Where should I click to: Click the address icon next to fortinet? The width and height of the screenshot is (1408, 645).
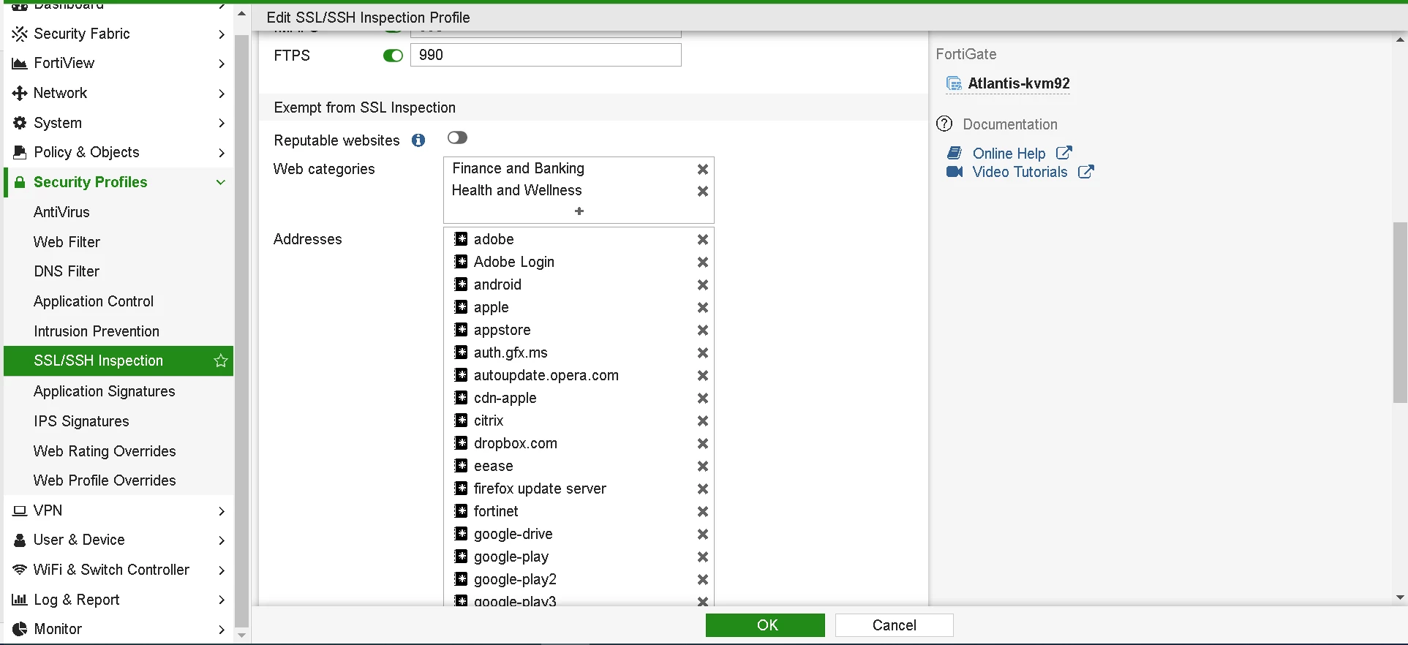(x=461, y=511)
